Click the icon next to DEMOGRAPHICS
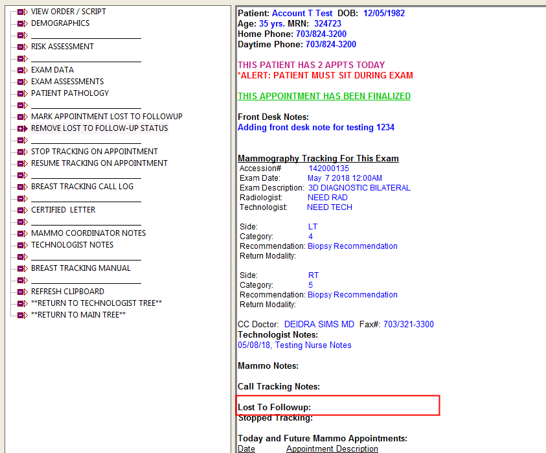 click(22, 23)
